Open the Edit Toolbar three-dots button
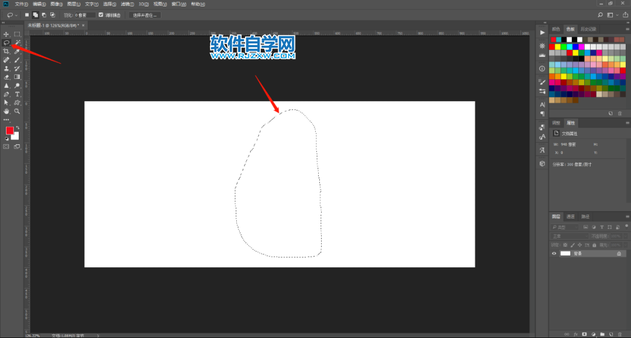The height and width of the screenshot is (338, 631). point(6,119)
